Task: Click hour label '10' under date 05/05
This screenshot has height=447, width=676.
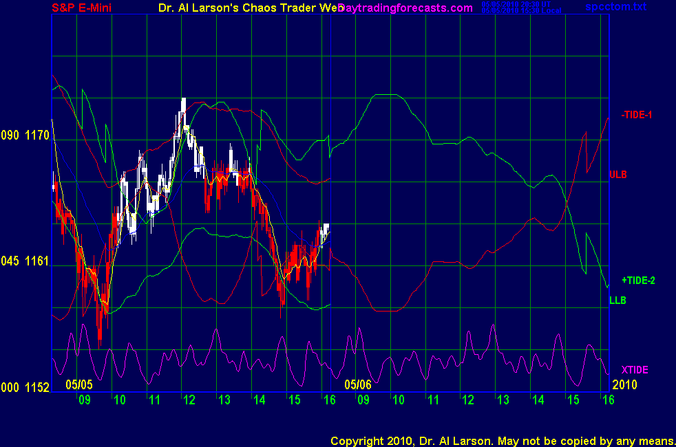Action: point(119,400)
